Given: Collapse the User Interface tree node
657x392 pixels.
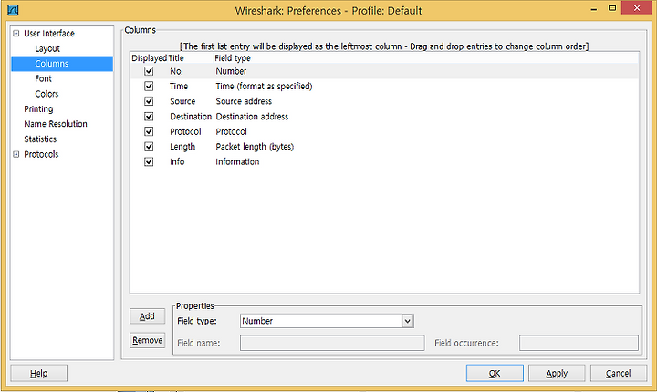Looking at the screenshot, I should (x=16, y=34).
